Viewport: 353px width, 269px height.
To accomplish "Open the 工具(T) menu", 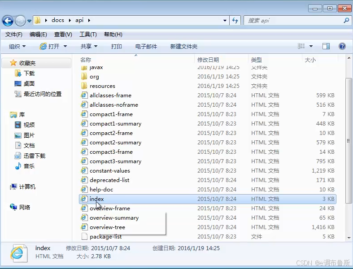I will (88, 35).
